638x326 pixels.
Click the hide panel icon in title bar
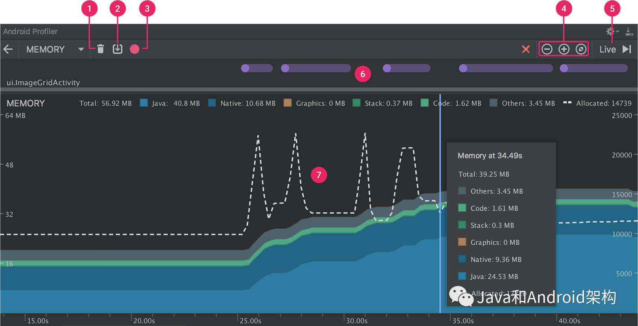[x=629, y=31]
